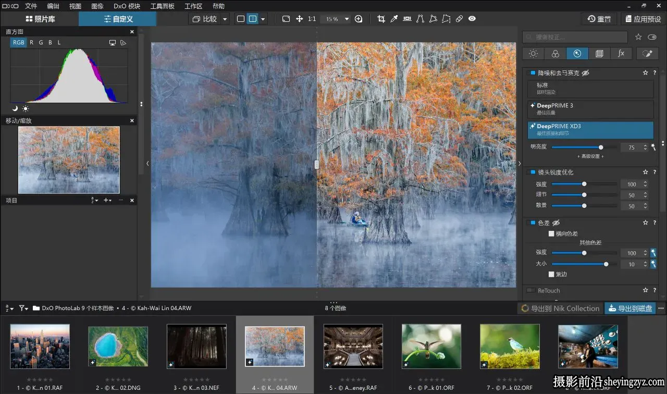
Task: Open the split view mode dropdown arrow
Action: [x=263, y=19]
